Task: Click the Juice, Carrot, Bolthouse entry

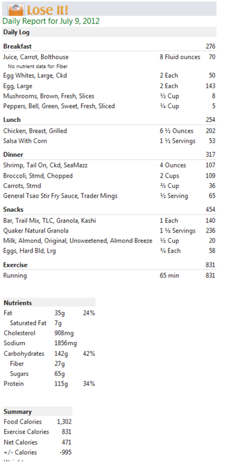Action: tap(109, 57)
